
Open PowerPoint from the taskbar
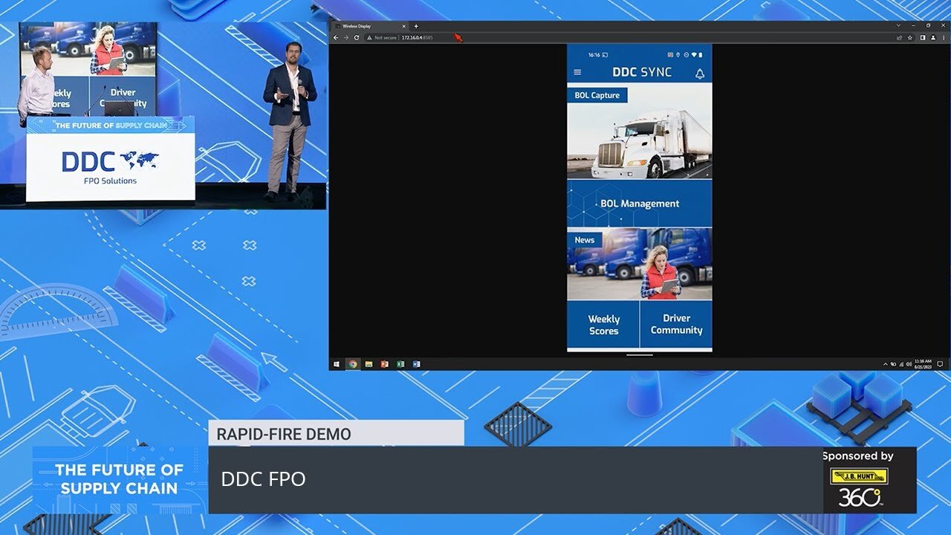tap(384, 364)
